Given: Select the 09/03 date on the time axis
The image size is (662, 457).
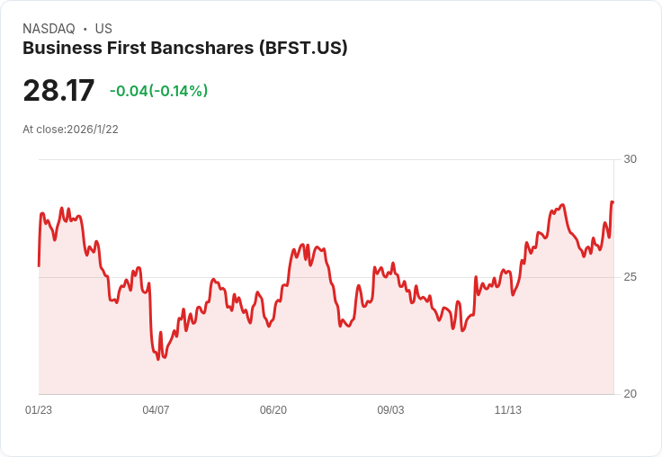Looking at the screenshot, I should [x=390, y=410].
